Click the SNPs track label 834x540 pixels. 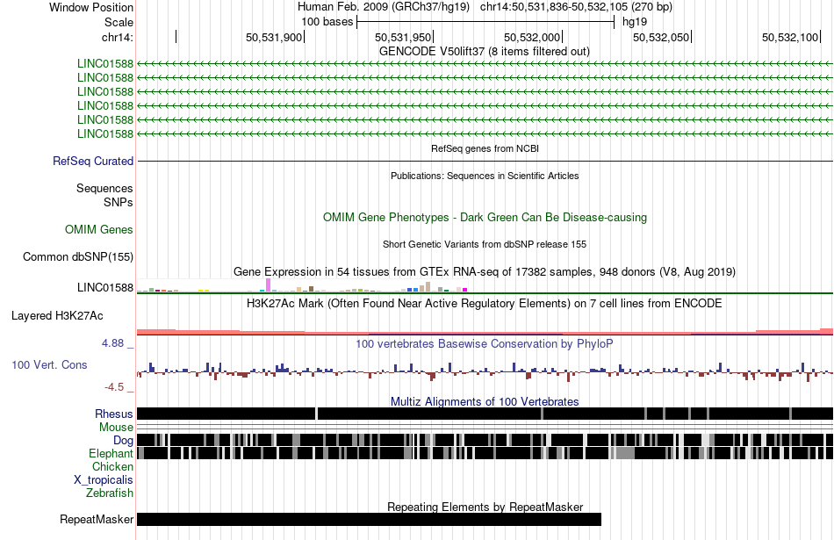tap(119, 202)
